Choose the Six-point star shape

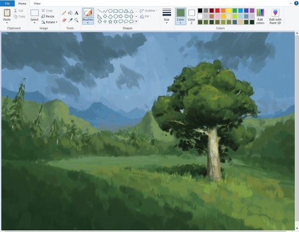pos(115,22)
